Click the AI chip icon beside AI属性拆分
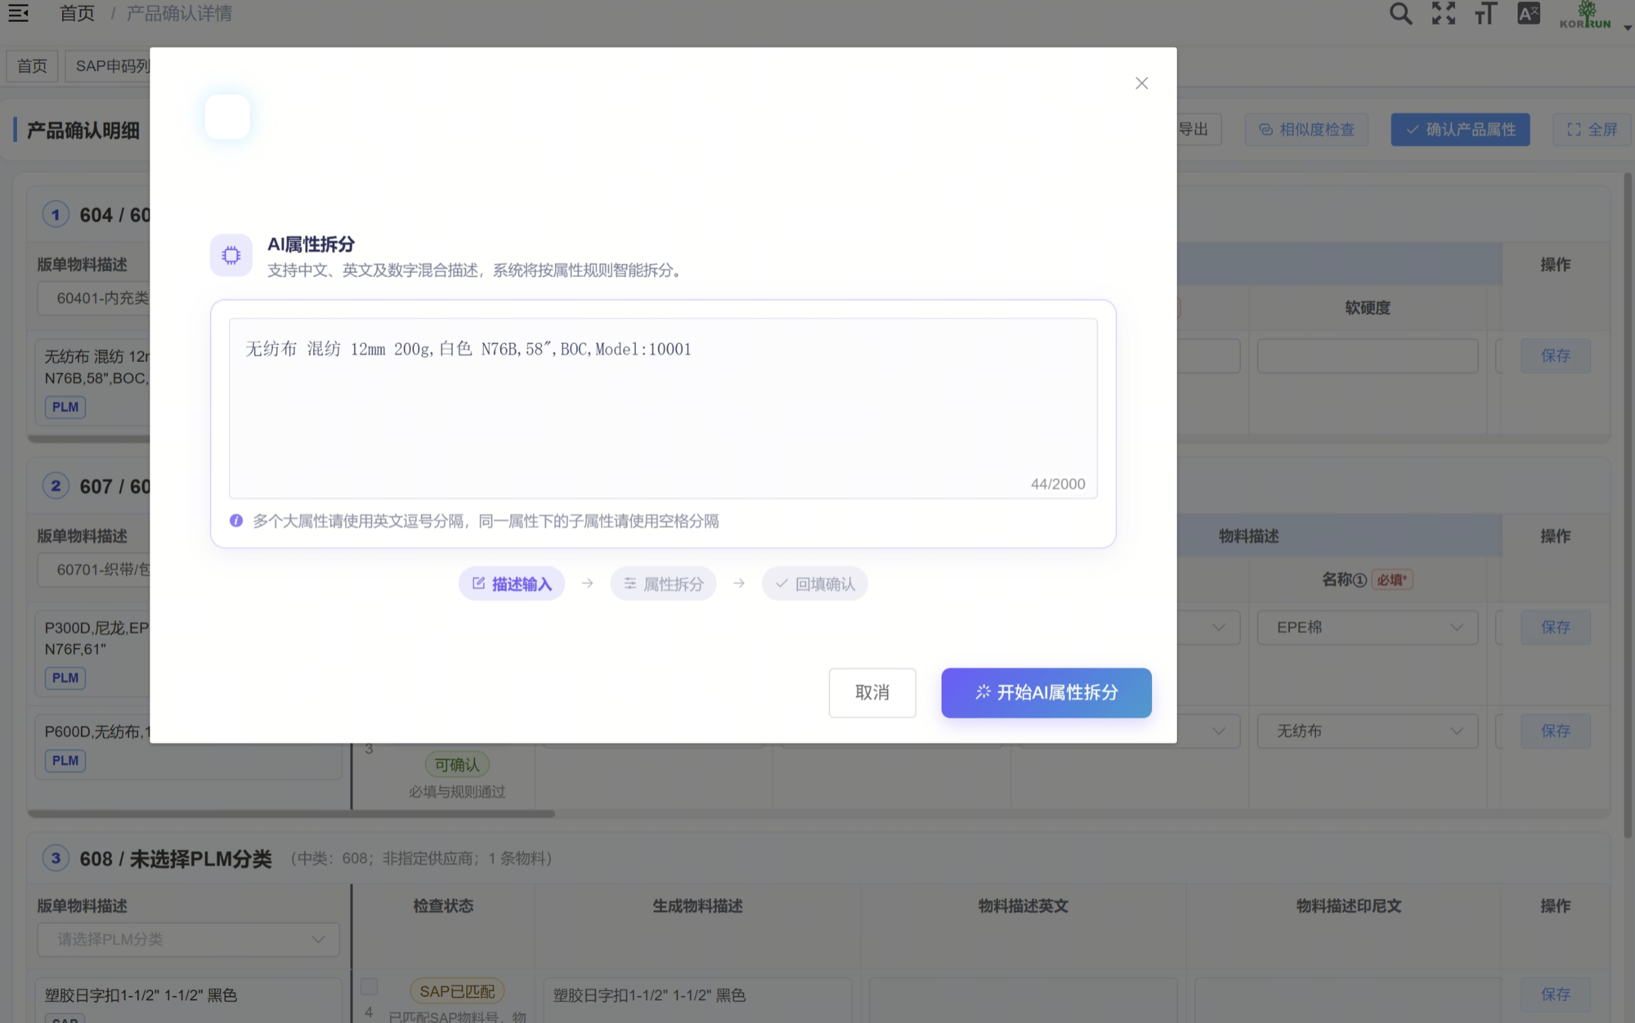This screenshot has height=1023, width=1635. (231, 255)
